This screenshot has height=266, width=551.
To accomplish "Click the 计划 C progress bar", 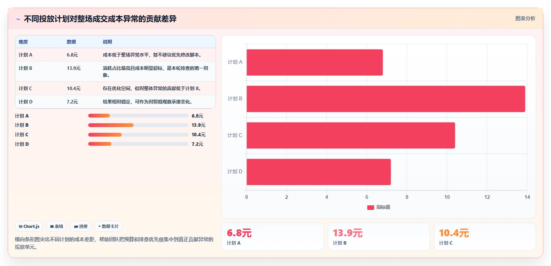I will pyautogui.click(x=138, y=135).
